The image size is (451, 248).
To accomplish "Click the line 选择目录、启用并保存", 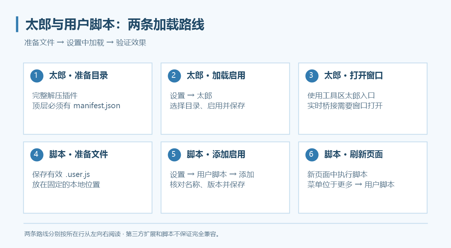I will pos(207,106).
